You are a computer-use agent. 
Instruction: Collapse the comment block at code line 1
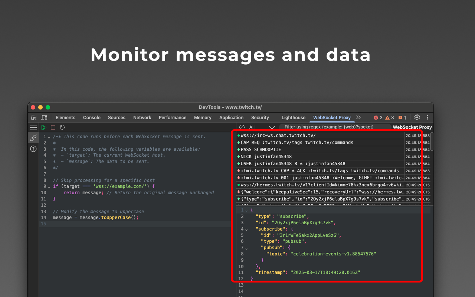pos(49,137)
